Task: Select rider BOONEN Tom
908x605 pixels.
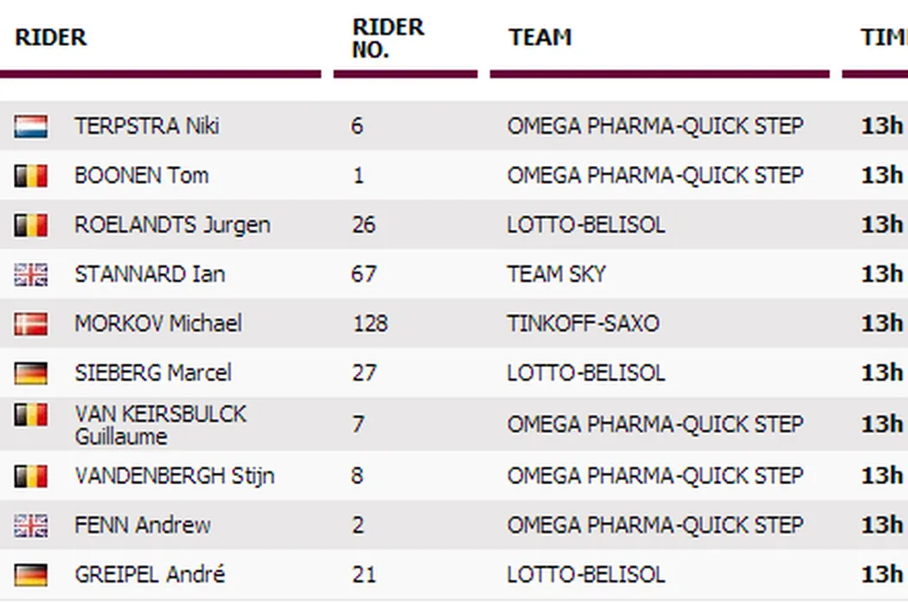Action: (x=142, y=175)
